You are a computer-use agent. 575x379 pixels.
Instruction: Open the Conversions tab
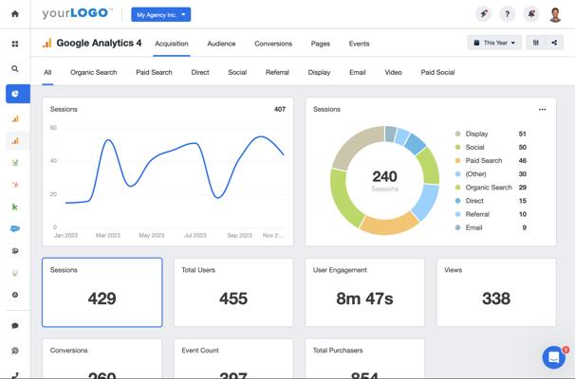point(273,44)
